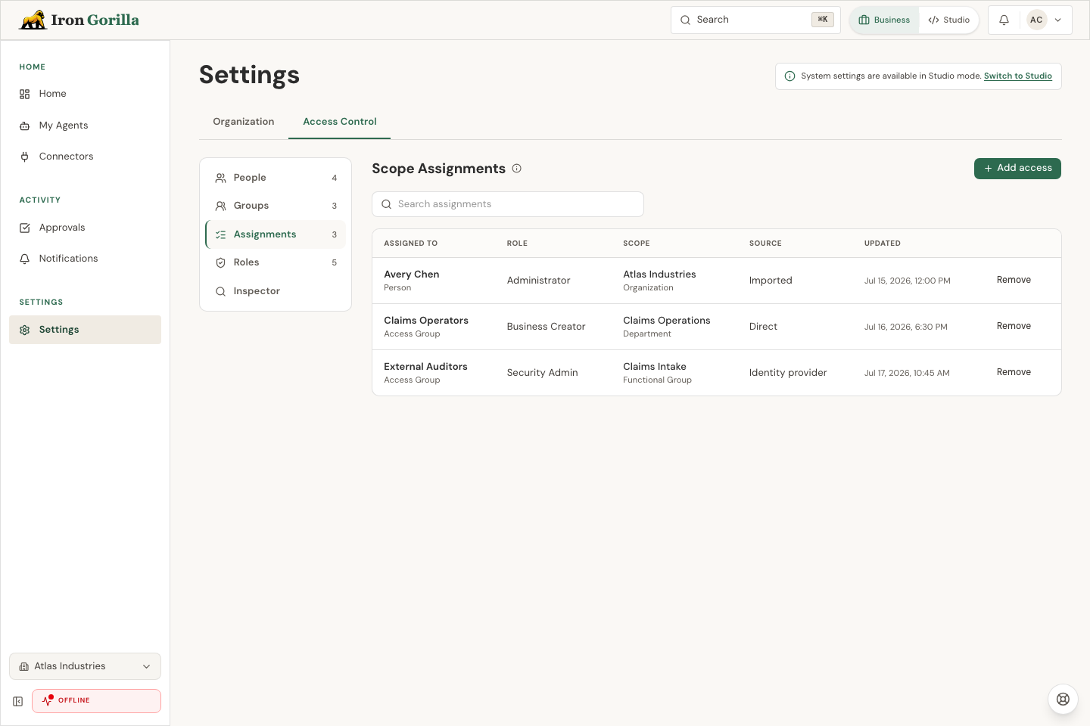Click the Claims Operations scope cell
1090x726 pixels.
click(x=667, y=327)
